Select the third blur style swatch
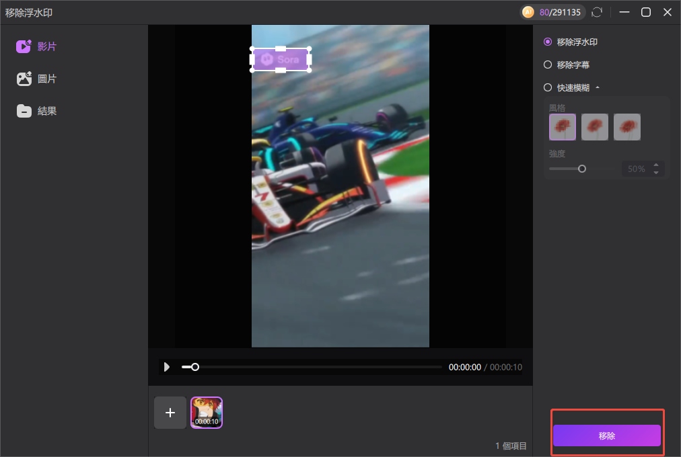681x457 pixels. coord(627,127)
